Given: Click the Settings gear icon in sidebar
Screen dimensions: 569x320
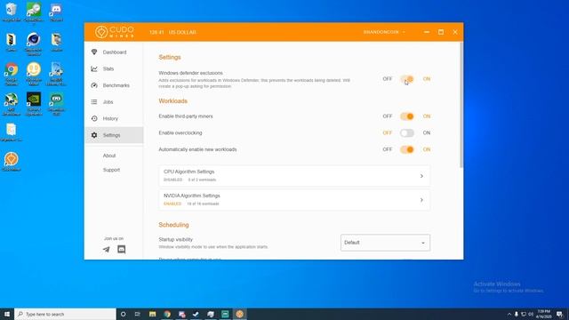Looking at the screenshot, I should tap(94, 135).
